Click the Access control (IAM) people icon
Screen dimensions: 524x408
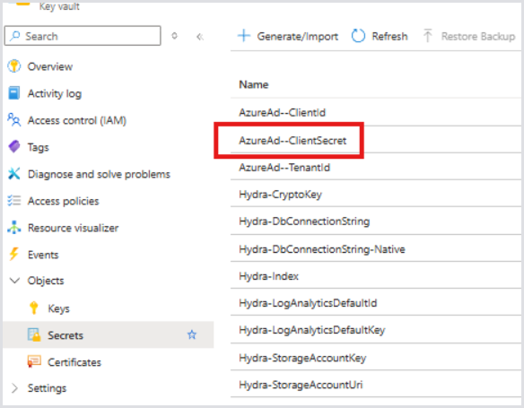click(14, 120)
